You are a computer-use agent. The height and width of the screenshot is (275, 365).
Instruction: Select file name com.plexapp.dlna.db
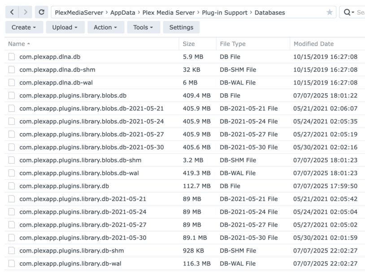50,57
